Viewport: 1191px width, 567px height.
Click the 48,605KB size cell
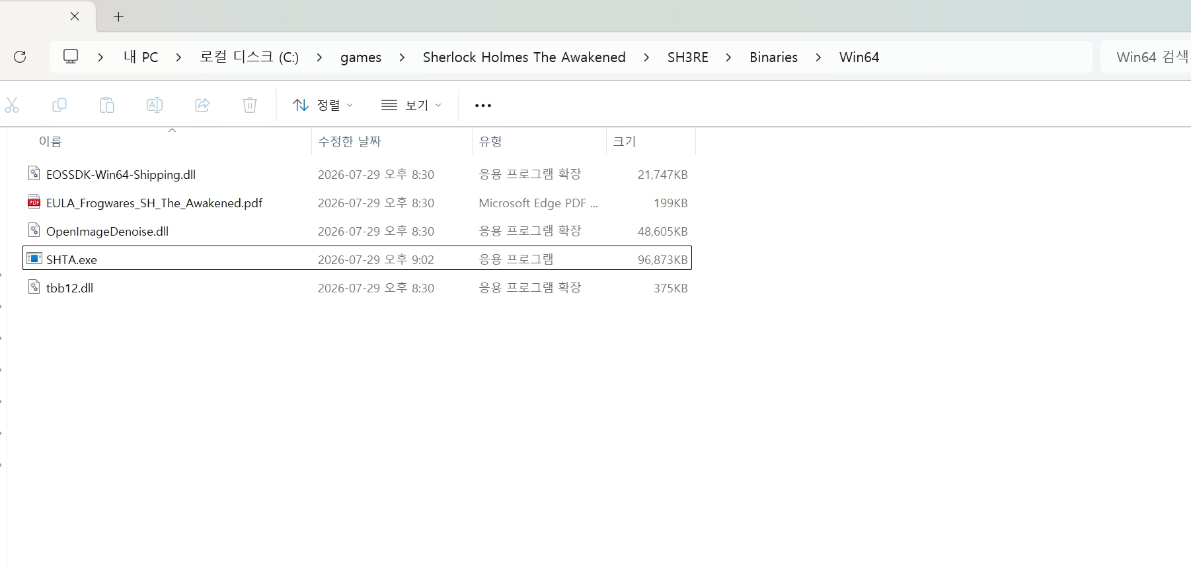[663, 231]
